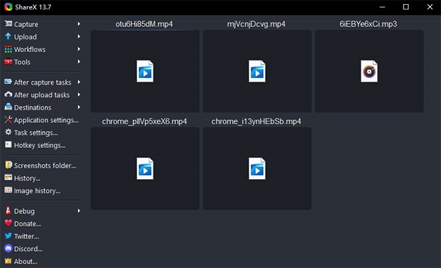Click the Application settings wrench icon
The width and height of the screenshot is (441, 268).
[8, 120]
